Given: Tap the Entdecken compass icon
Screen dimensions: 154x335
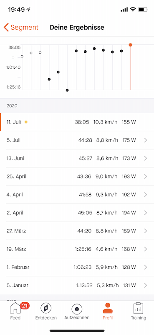Looking at the screenshot, I should [x=46, y=309].
